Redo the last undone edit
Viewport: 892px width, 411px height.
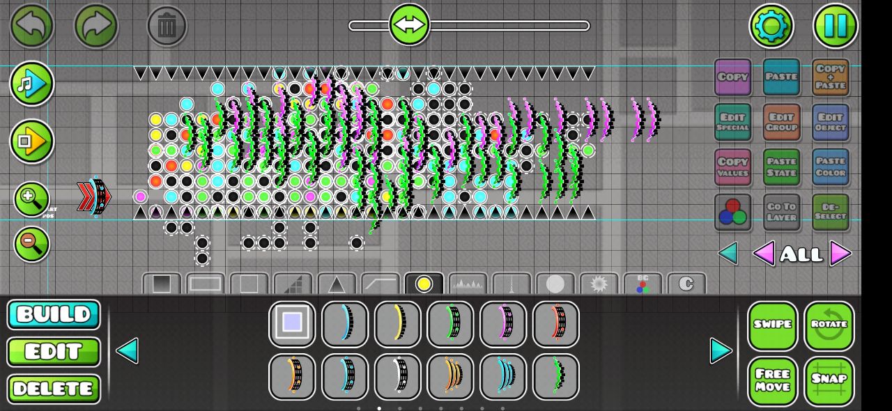tap(96, 26)
